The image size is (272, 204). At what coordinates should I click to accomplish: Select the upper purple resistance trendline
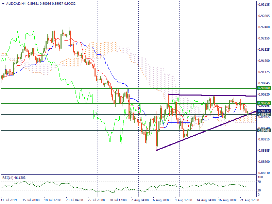point(211,95)
